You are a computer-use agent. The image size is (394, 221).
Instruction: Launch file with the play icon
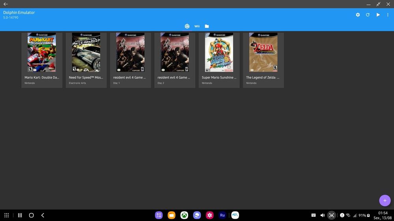[378, 15]
